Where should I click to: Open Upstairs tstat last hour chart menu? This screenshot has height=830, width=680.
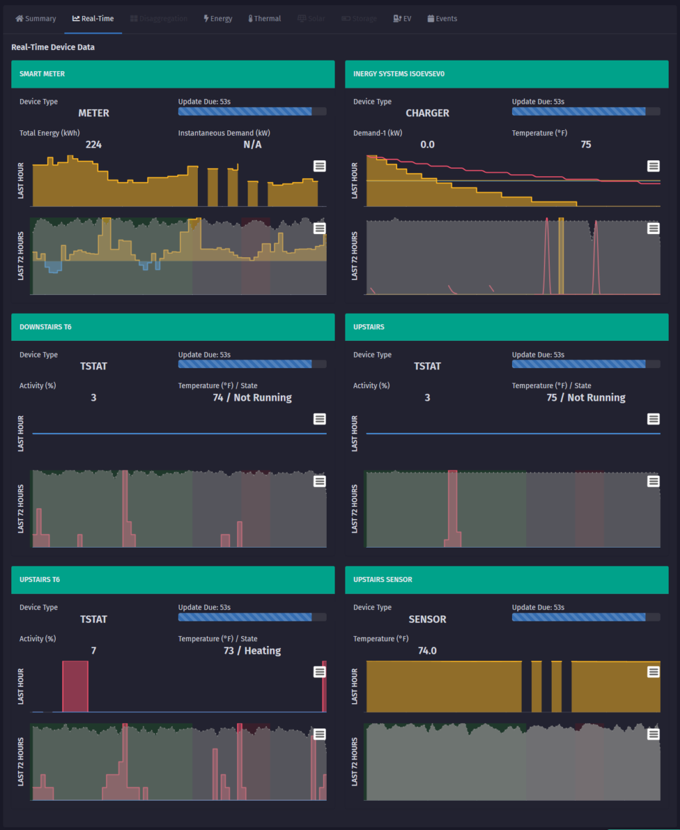point(653,419)
